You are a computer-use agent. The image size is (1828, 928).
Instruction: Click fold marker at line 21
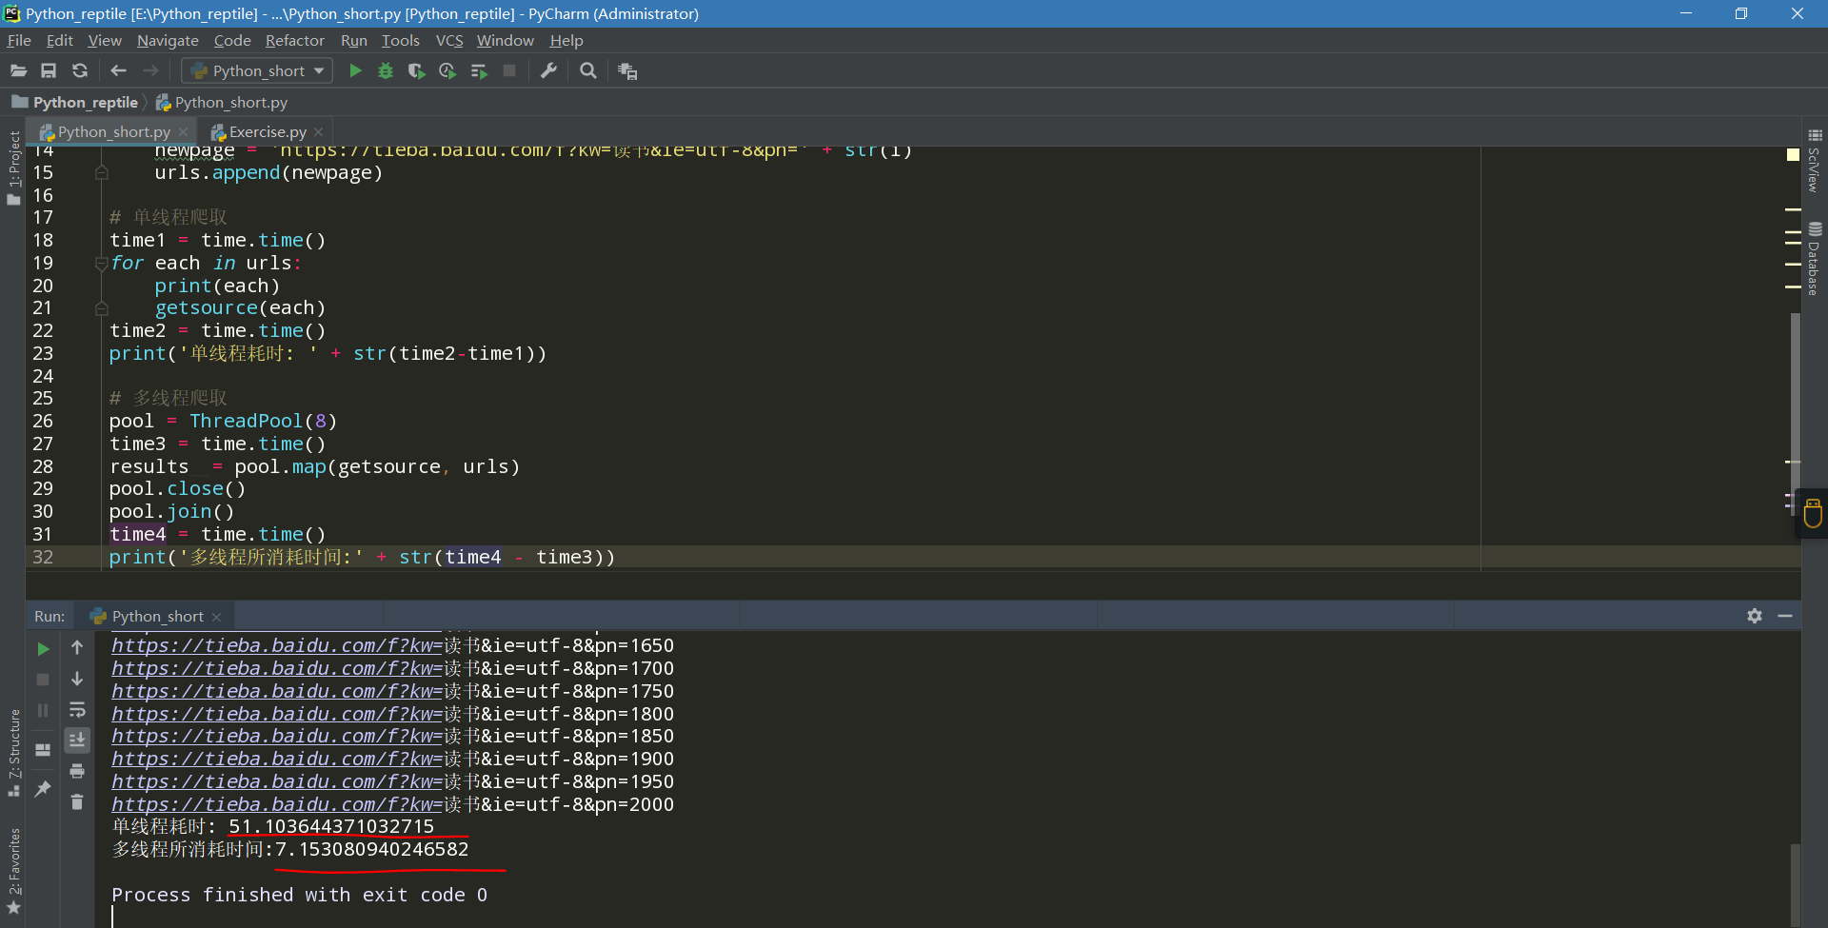[101, 308]
